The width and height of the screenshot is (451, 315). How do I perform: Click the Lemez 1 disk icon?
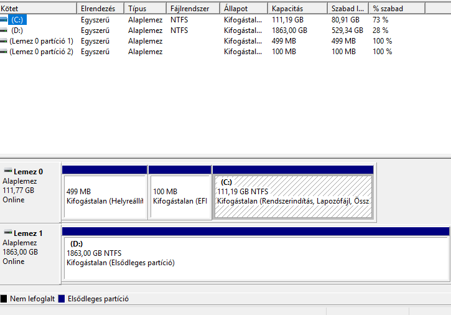(7, 232)
